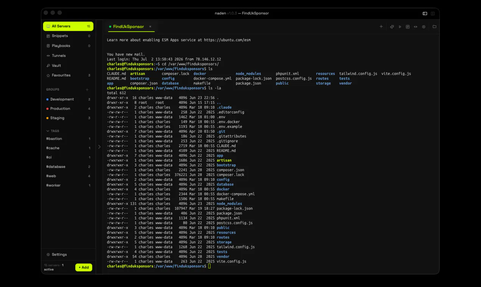The height and width of the screenshot is (287, 481).
Task: Collapse sidebar using the edge chevron arrow
Action: [x=99, y=147]
